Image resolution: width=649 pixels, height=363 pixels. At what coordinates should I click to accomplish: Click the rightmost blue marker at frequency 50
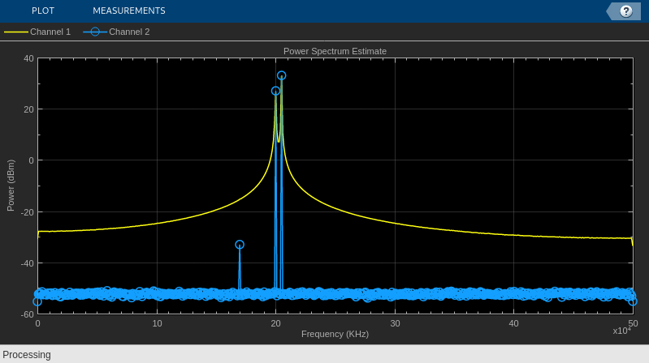pyautogui.click(x=633, y=301)
